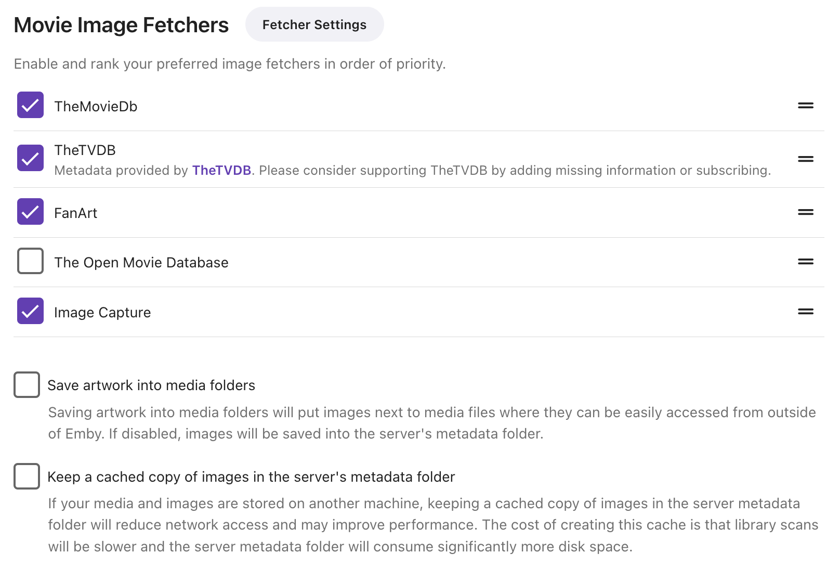840x566 pixels.
Task: Click the Image Capture label text
Action: 102,313
